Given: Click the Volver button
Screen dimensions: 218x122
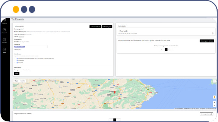Looking at the screenshot, I should point(17,73).
